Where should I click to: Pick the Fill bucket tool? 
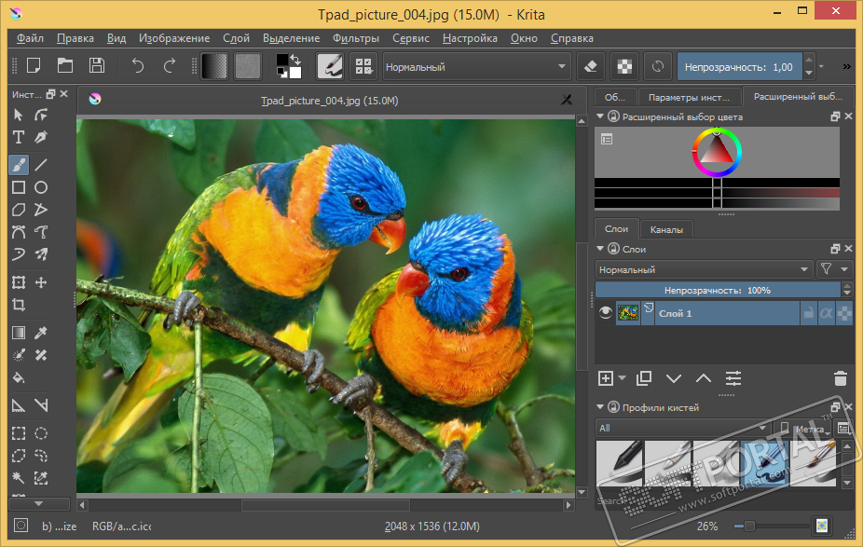tap(19, 377)
